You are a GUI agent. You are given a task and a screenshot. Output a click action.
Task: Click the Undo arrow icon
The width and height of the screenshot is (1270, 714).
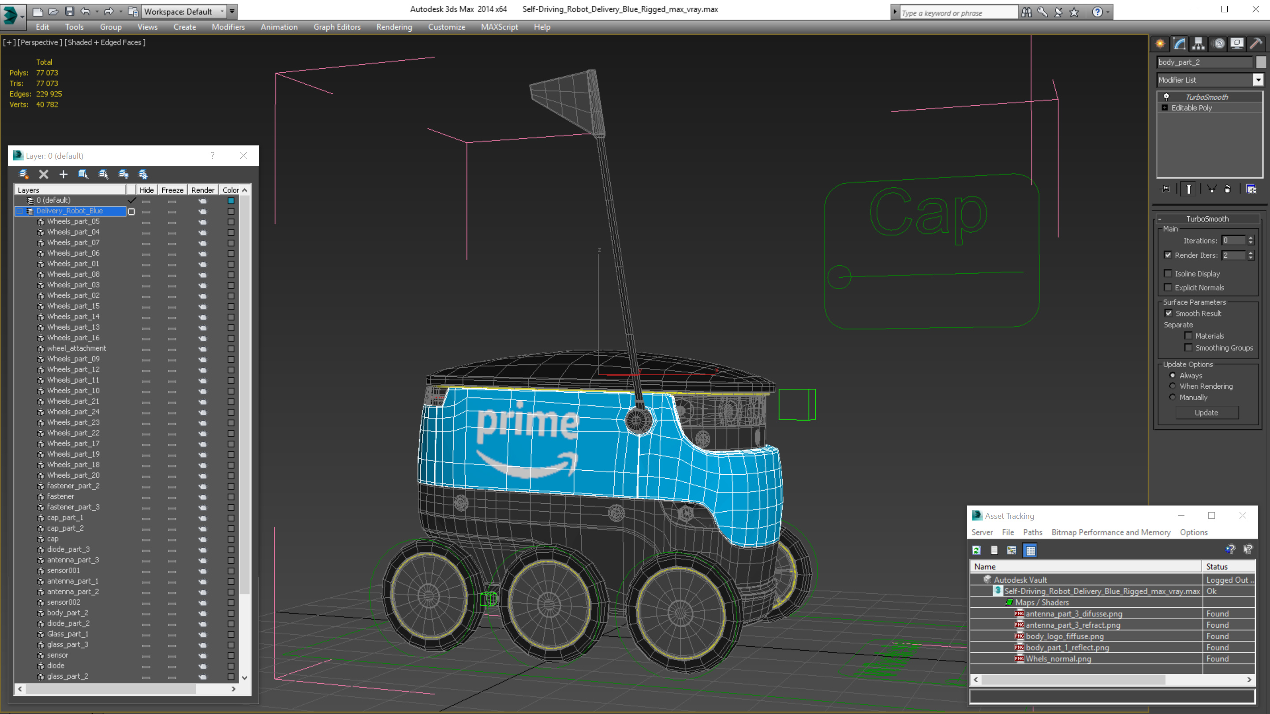tap(86, 11)
